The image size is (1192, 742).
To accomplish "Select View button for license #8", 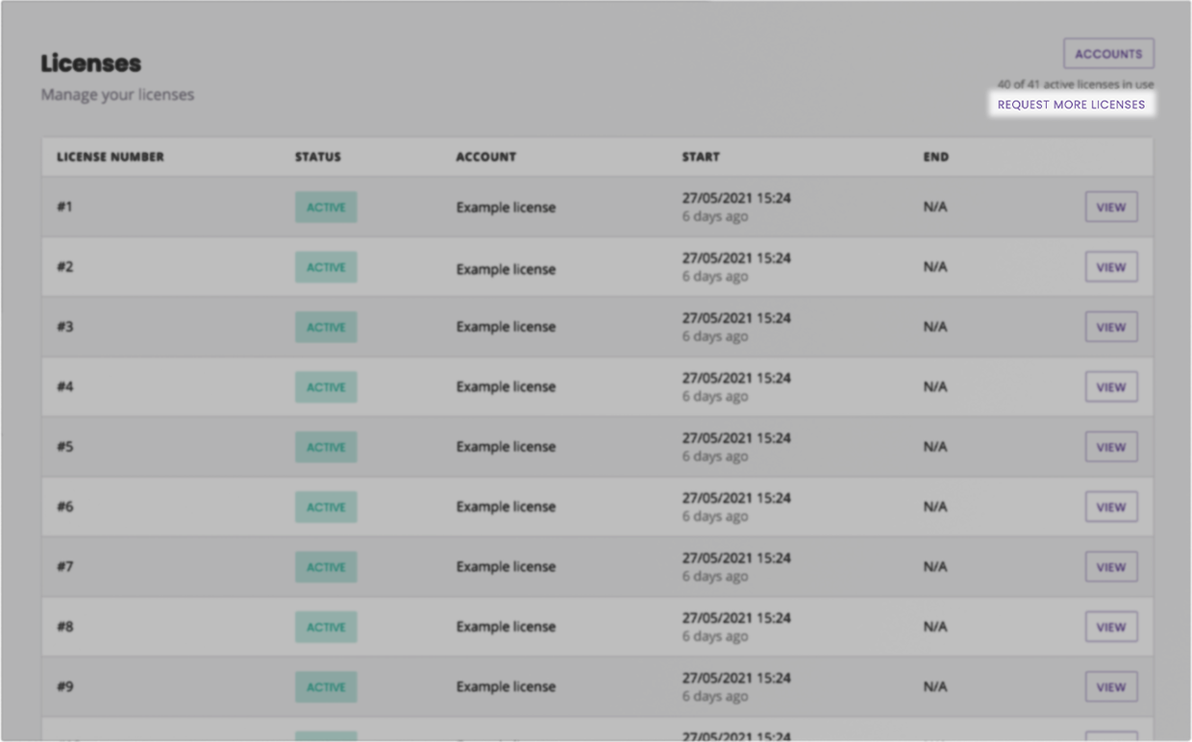I will [x=1111, y=627].
